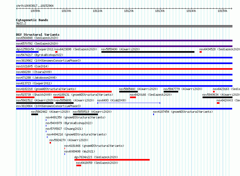This screenshot has height=176, width=240.
Task: Click the 18140k ruler position
Action: click(191, 11)
